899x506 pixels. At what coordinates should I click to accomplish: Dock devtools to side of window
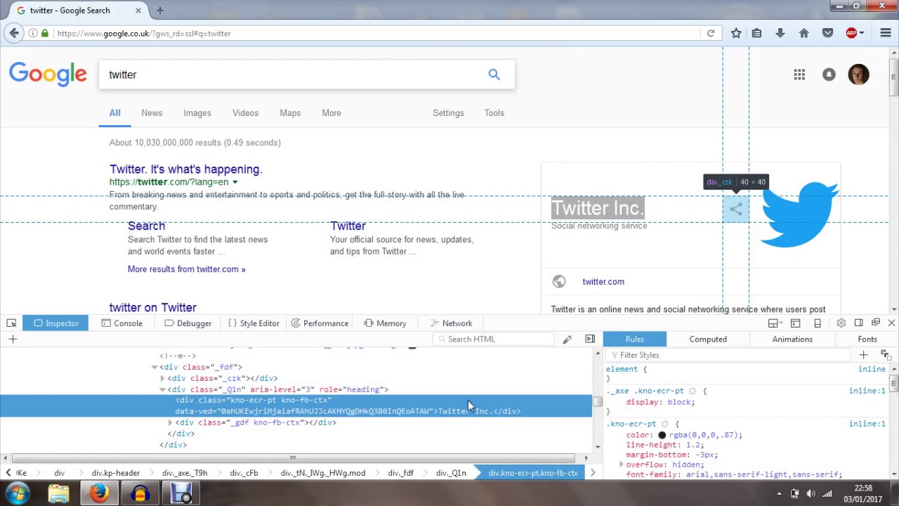pyautogui.click(x=858, y=323)
